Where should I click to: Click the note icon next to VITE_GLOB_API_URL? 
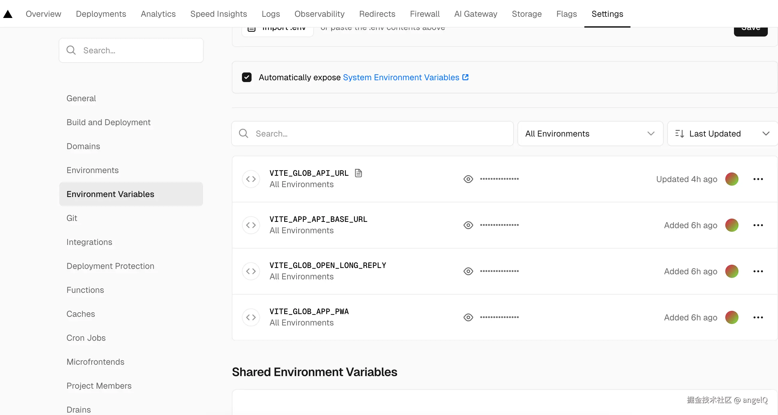pyautogui.click(x=358, y=173)
